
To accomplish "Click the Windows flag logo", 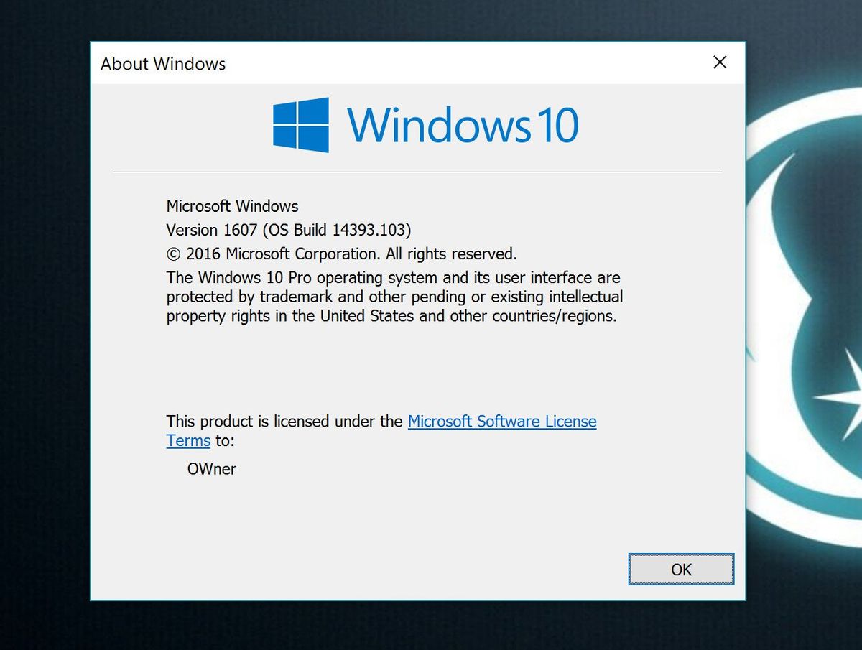I will [300, 126].
